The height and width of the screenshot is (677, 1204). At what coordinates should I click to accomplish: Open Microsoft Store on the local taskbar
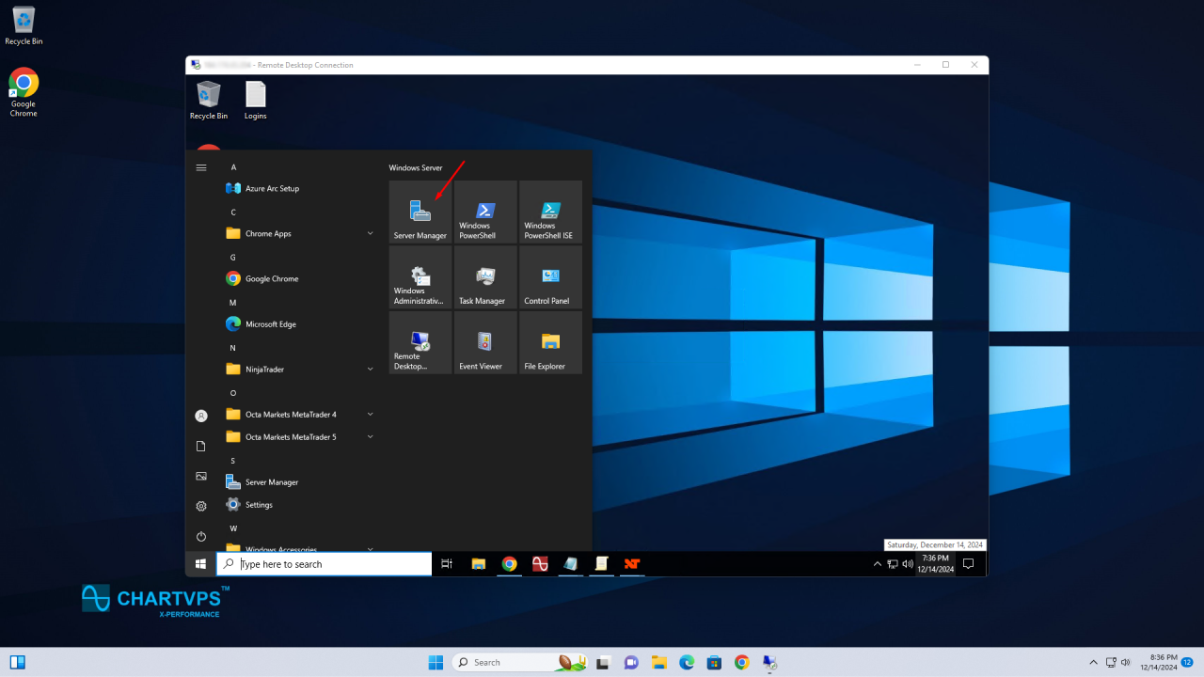714,662
